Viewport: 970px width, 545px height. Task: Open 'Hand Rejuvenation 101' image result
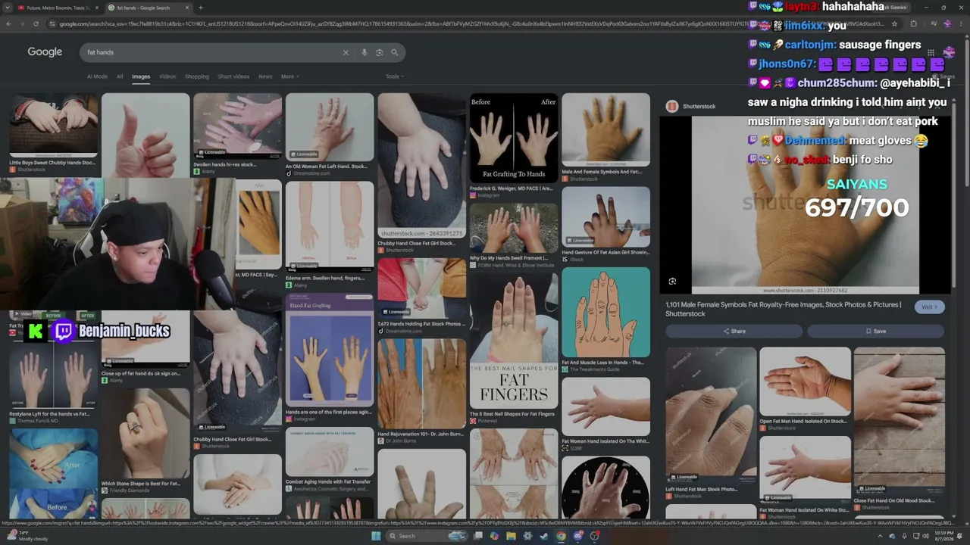click(422, 384)
